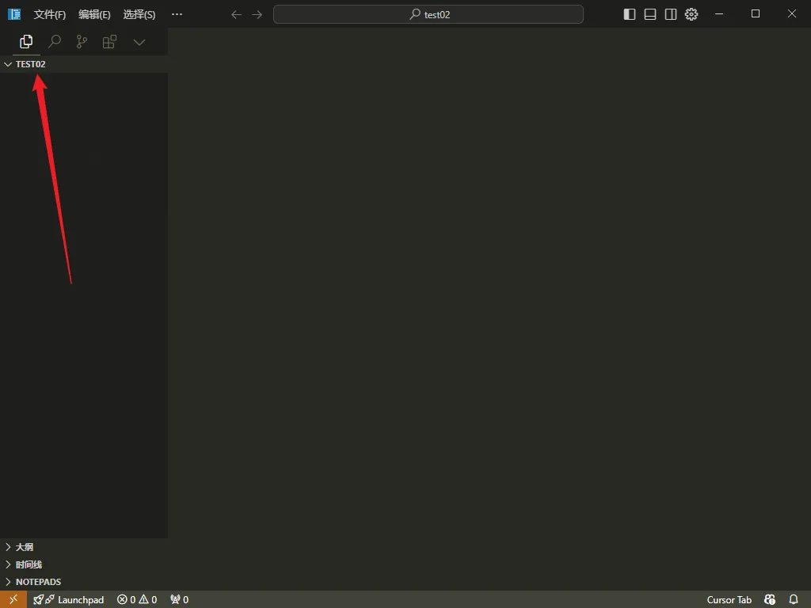Click the go forward arrow
Viewport: 811px width, 608px height.
click(257, 14)
